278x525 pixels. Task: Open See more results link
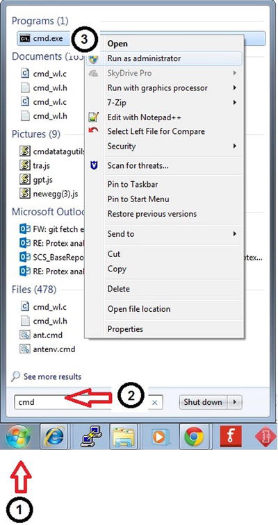52,376
